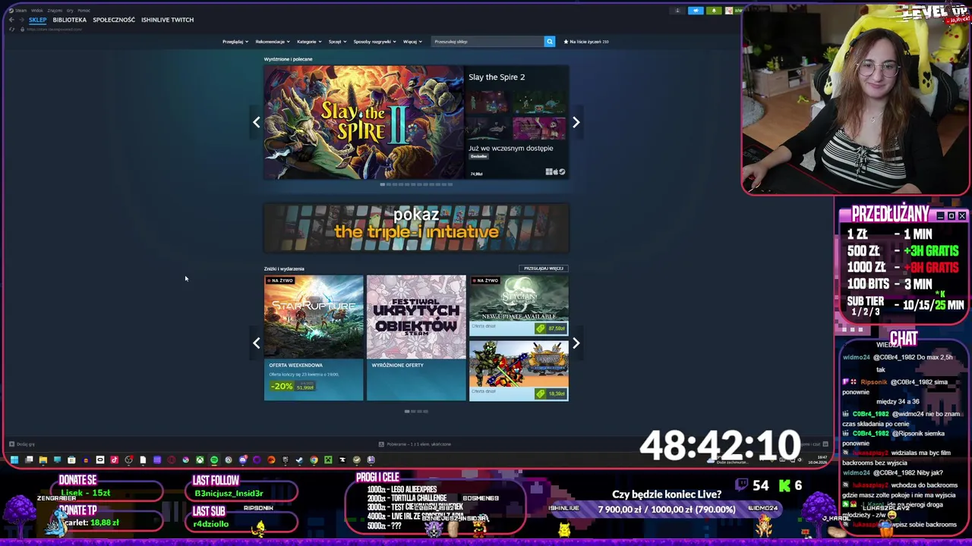Click StarRupture -20% discount price
This screenshot has height=546, width=972.
tap(294, 386)
